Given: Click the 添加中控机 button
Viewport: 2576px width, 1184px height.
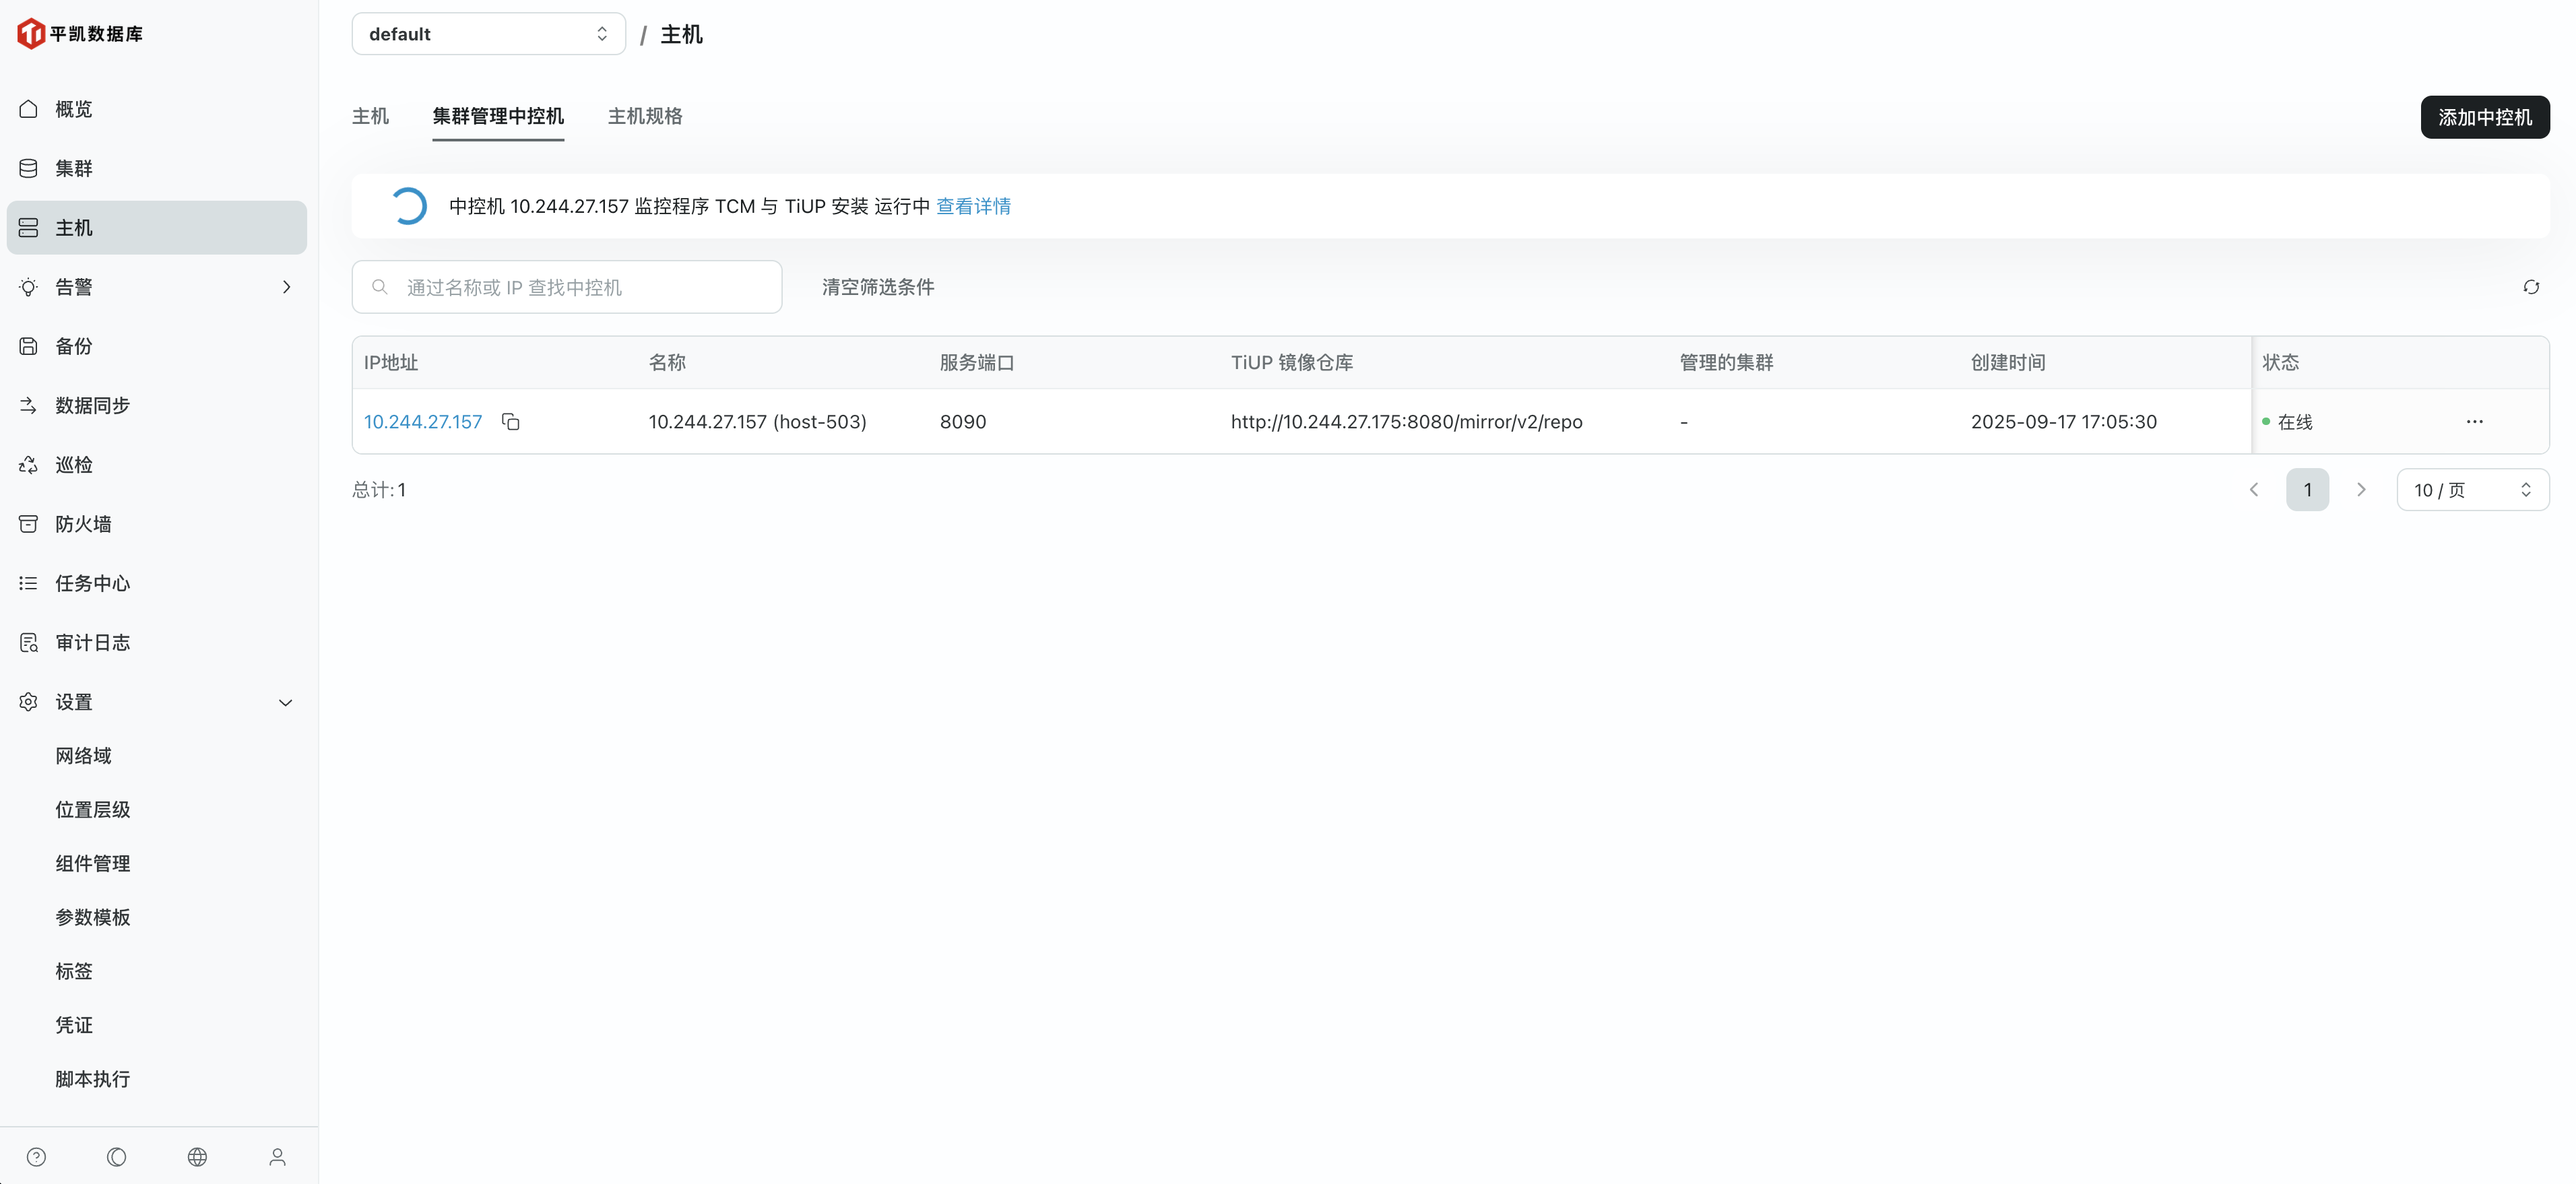Looking at the screenshot, I should coord(2484,117).
